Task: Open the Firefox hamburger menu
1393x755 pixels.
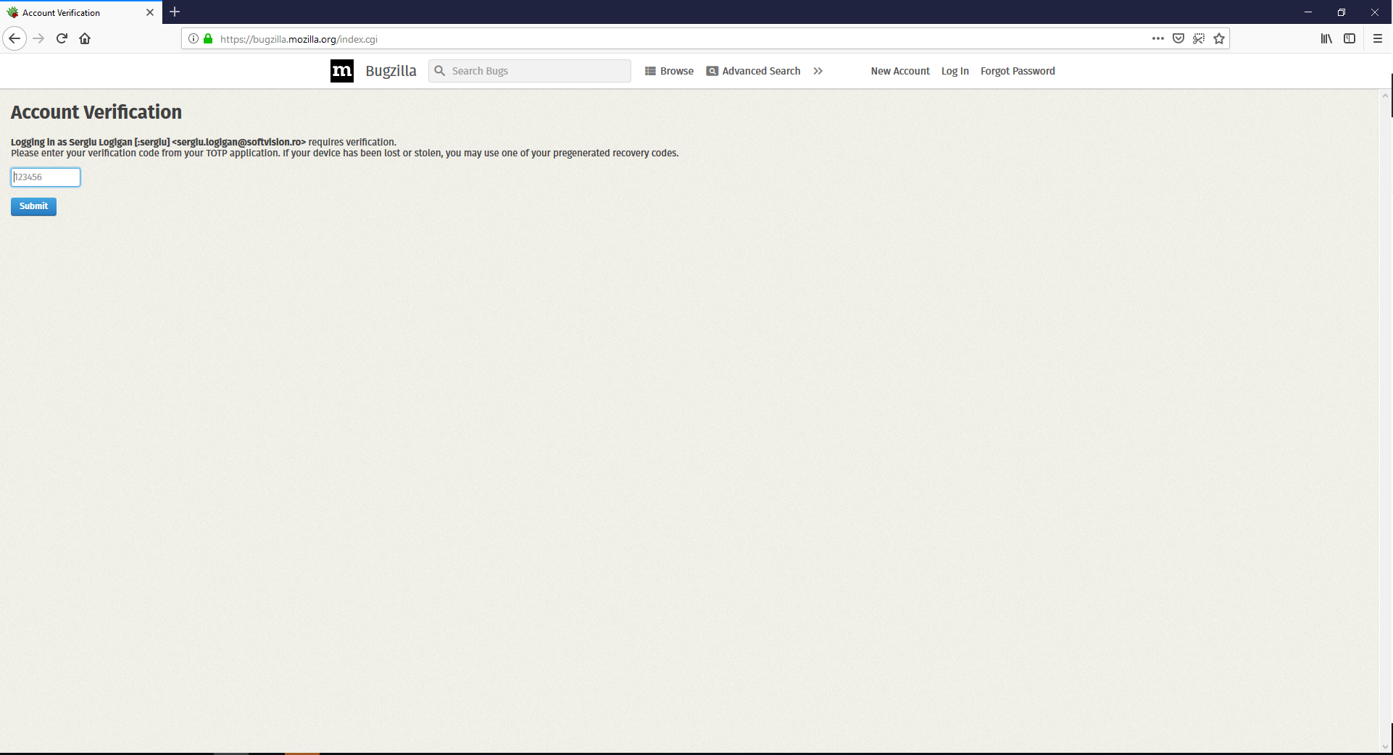Action: [x=1378, y=38]
